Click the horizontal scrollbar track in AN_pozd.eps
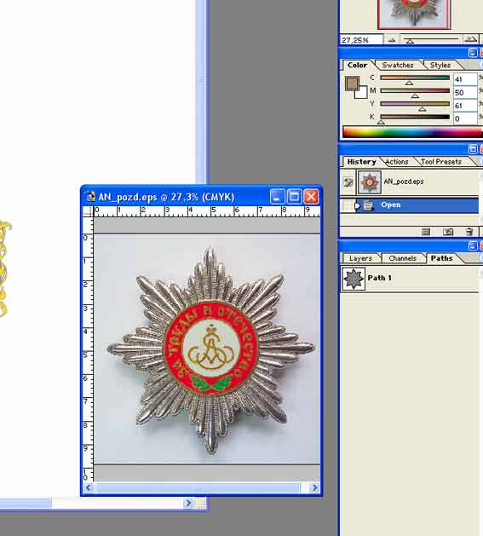 point(202,487)
